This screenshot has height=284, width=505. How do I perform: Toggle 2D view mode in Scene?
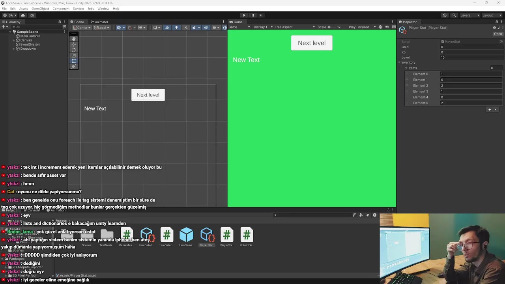click(167, 27)
